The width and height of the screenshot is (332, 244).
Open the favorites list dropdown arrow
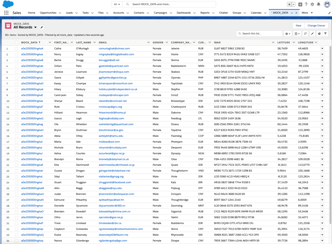pos(293,5)
